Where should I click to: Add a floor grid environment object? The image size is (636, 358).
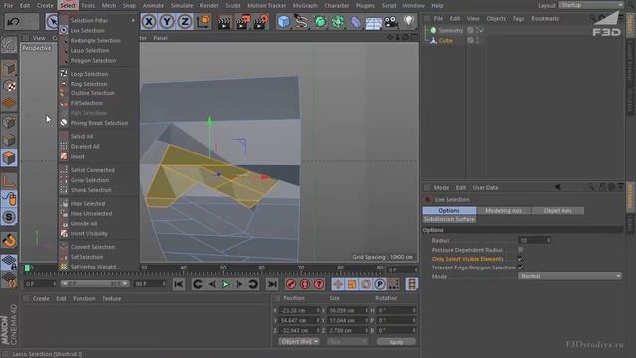pos(374,22)
